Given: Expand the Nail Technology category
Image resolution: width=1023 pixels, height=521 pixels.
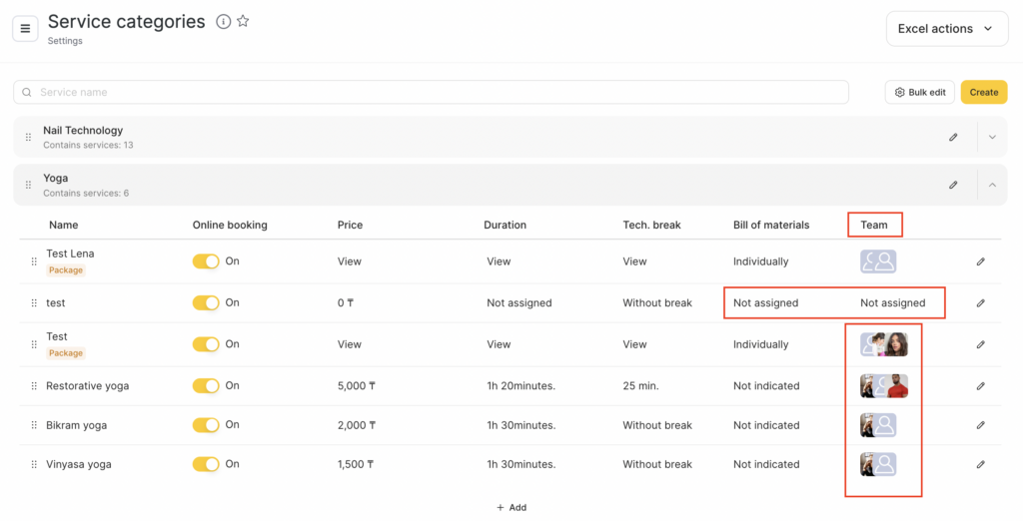Looking at the screenshot, I should (992, 138).
